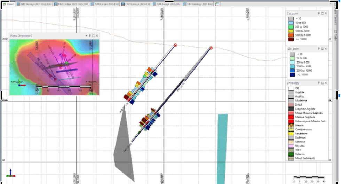Pin the View Overview2 window
Image resolution: width=341 pixels, height=184 pixels.
90,35
